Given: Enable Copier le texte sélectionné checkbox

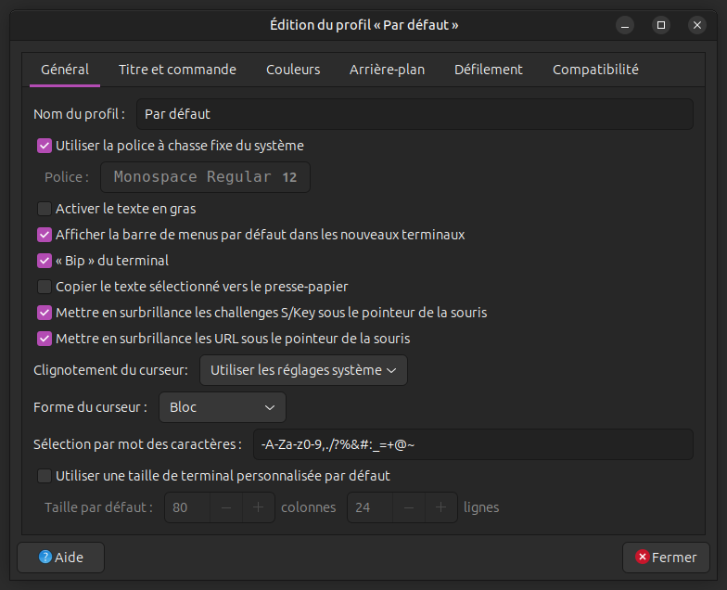Looking at the screenshot, I should (45, 287).
